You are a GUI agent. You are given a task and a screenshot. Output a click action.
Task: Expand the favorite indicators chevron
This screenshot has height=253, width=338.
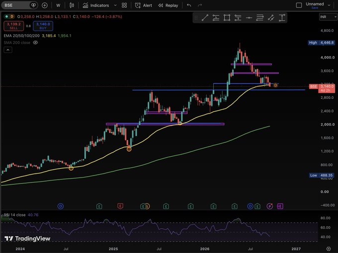(115, 5)
